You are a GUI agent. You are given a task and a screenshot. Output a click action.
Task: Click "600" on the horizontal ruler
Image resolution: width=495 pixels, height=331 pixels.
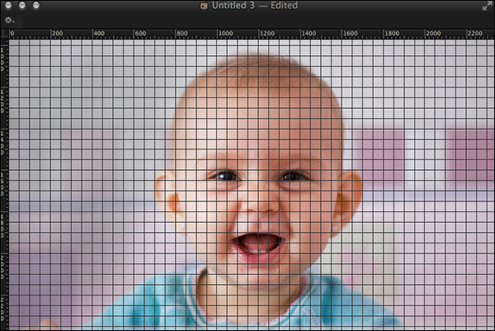pos(140,34)
